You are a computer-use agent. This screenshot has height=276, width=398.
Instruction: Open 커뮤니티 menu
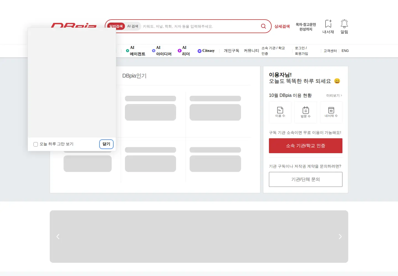pos(251,51)
